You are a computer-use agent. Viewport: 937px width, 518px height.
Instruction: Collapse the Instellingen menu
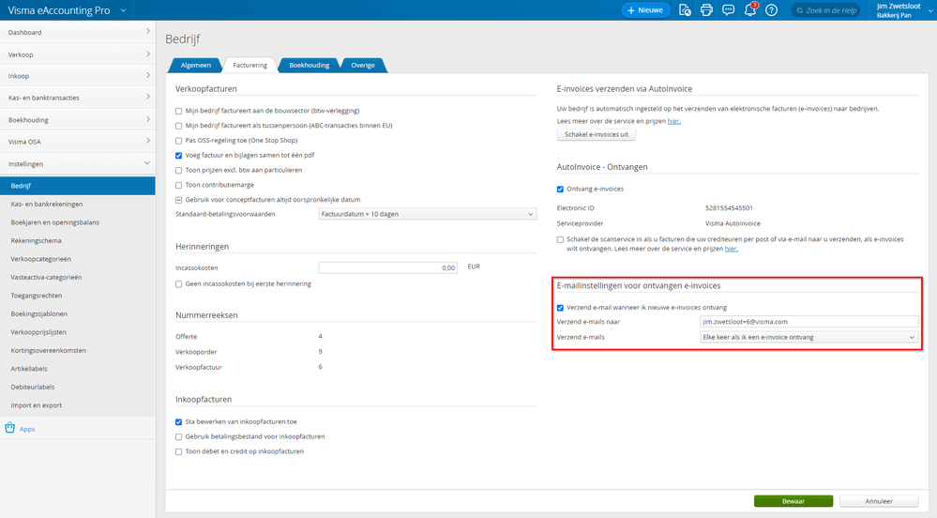[78, 163]
